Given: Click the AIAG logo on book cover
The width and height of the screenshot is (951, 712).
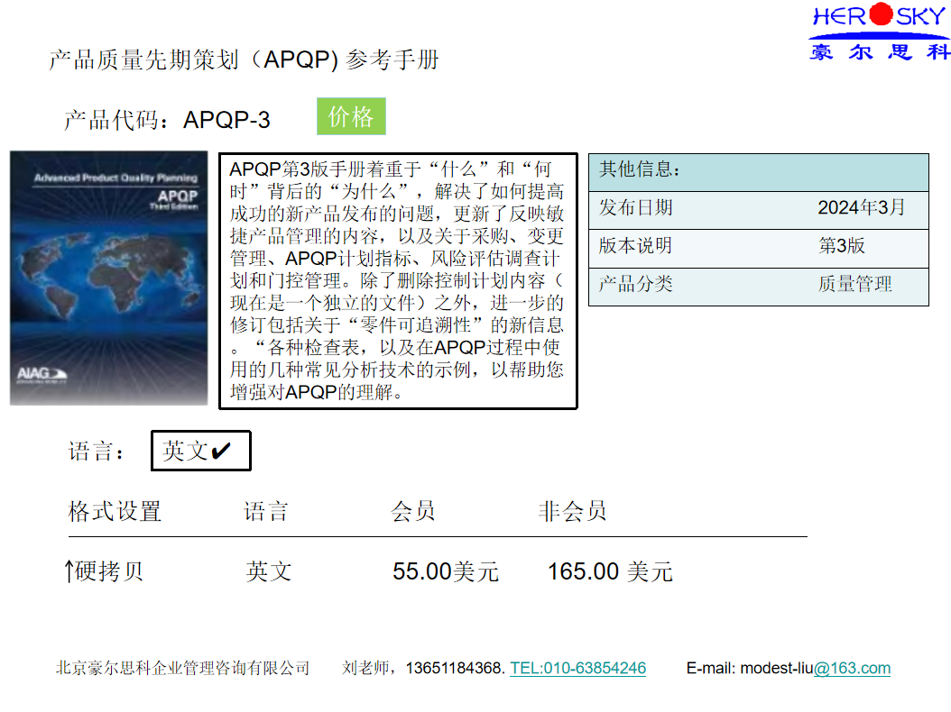Looking at the screenshot, I should pos(42,375).
